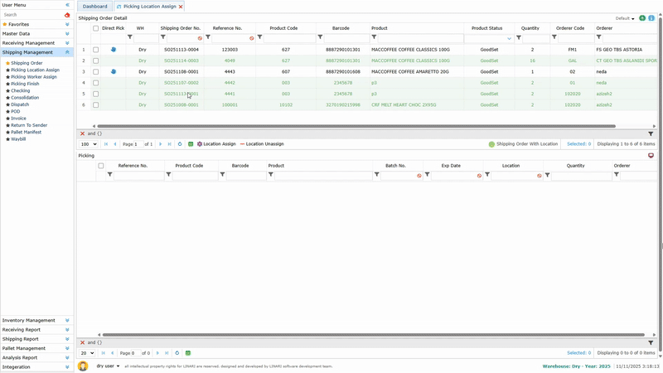Click the Location Assign button
The height and width of the screenshot is (373, 663).
pos(216,144)
